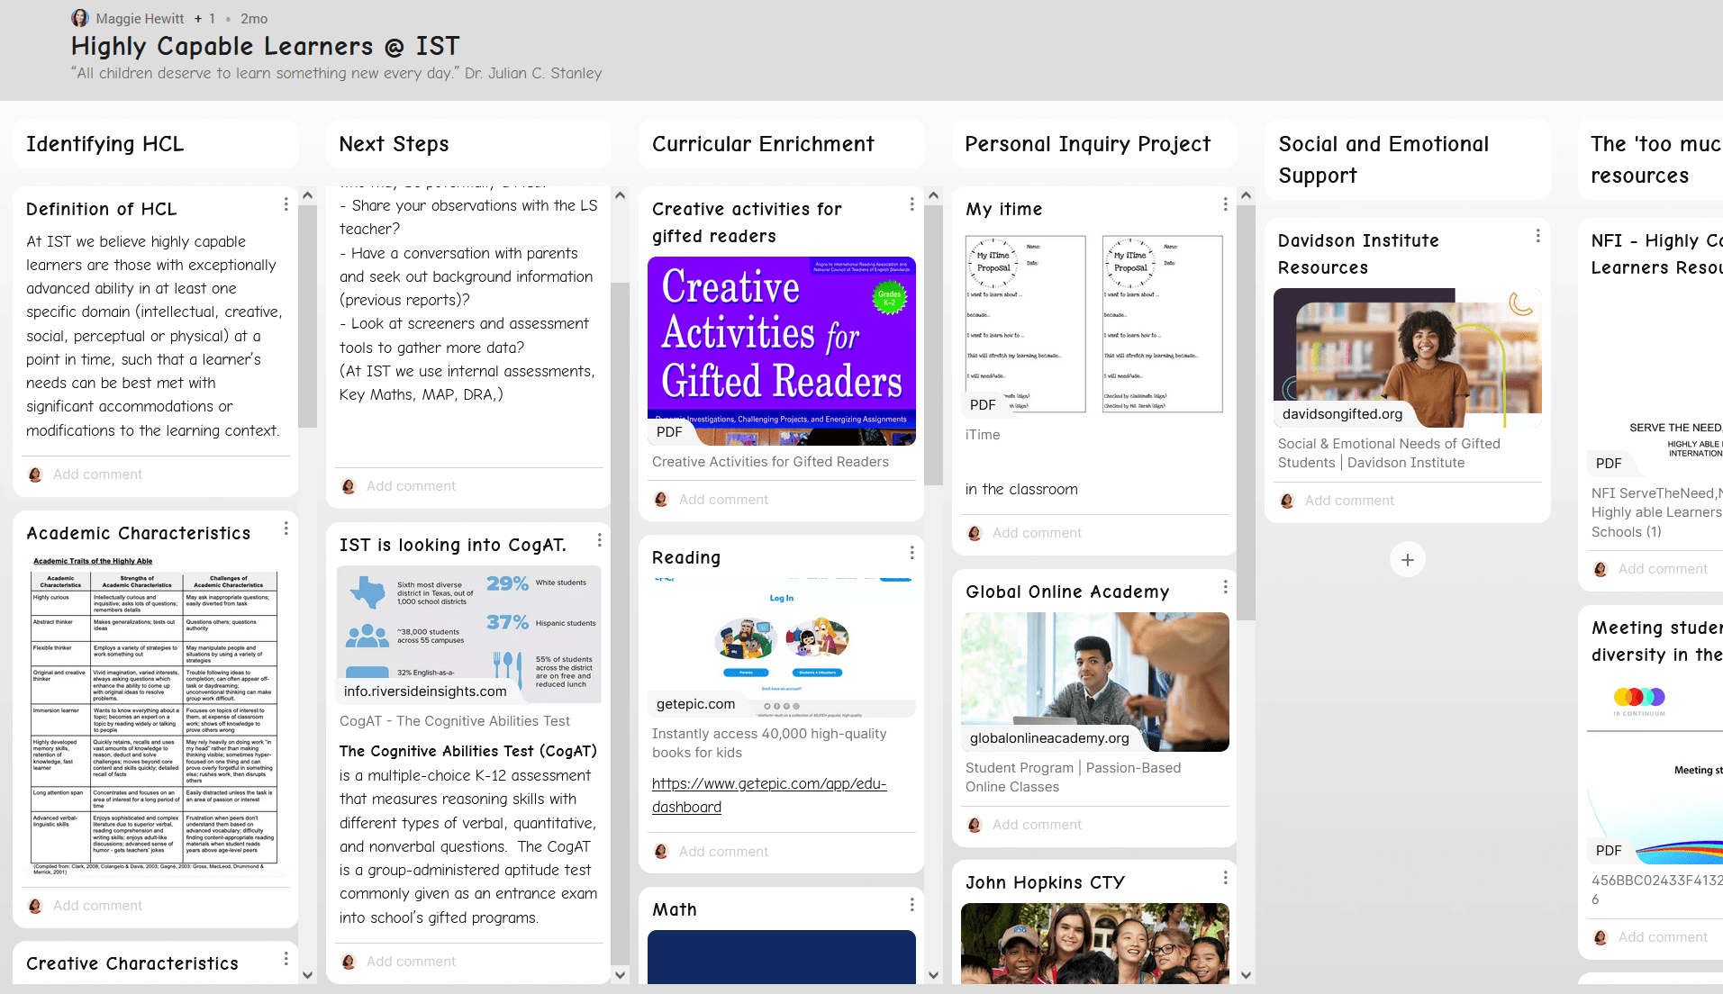Open info.riversideinsights.com CogAT link preview
The width and height of the screenshot is (1723, 994).
[x=468, y=634]
